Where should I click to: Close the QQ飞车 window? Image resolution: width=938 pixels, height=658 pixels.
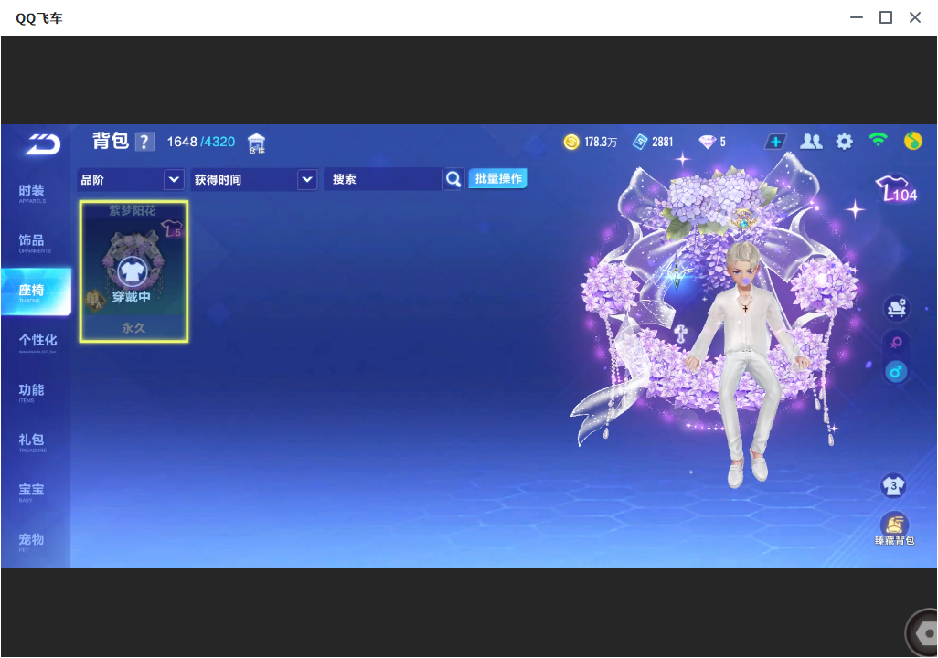[914, 17]
